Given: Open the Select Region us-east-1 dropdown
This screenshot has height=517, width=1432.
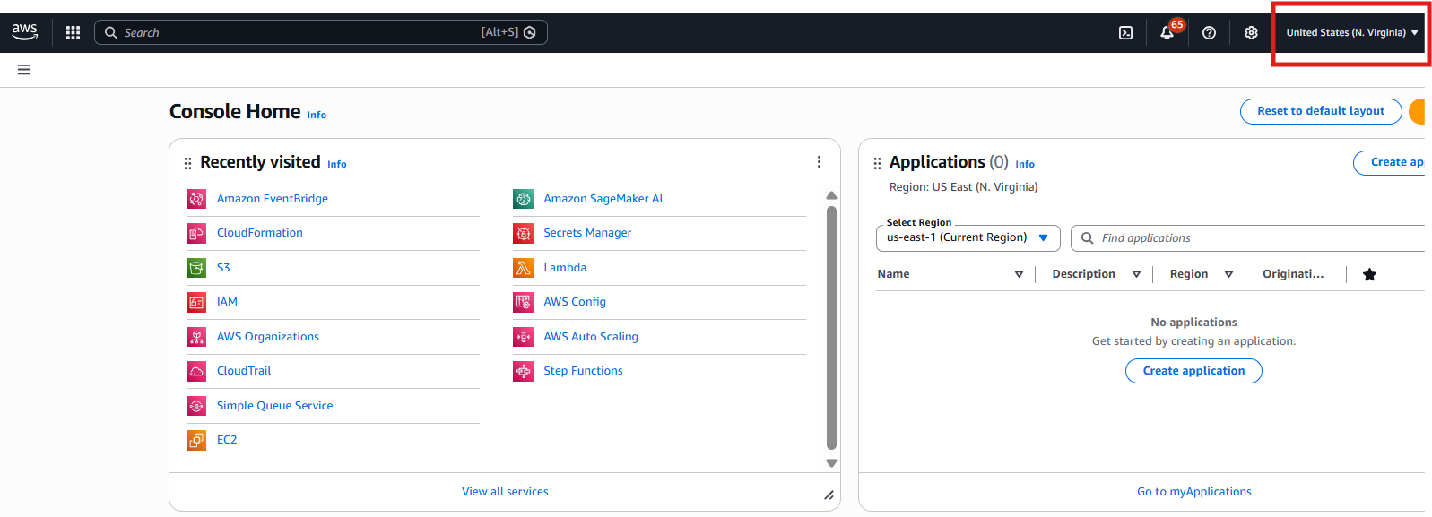Looking at the screenshot, I should pyautogui.click(x=968, y=238).
